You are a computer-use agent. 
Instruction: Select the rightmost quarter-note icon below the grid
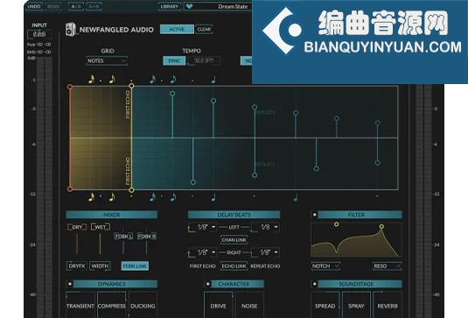tap(296, 197)
